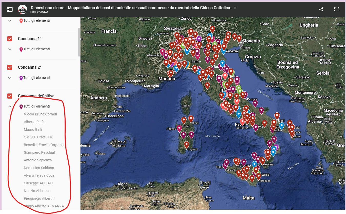Collapse the Condanna definitiva elements list
The image size is (346, 214).
10,106
